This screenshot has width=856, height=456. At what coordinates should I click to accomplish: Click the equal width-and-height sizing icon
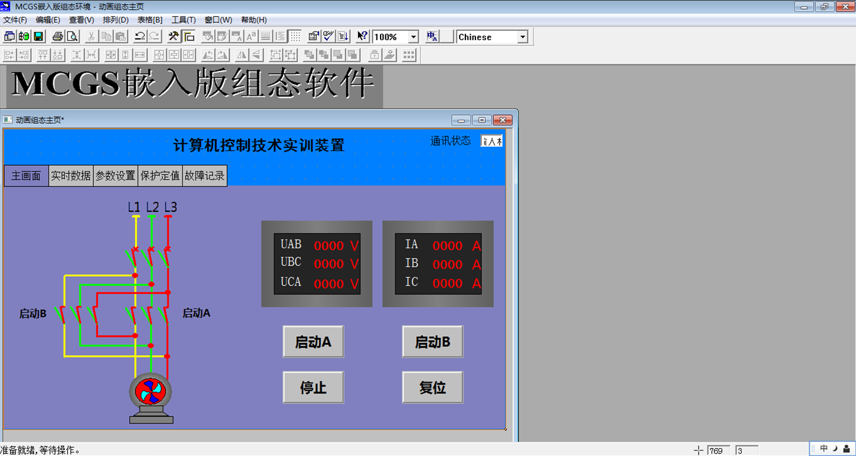[111, 55]
